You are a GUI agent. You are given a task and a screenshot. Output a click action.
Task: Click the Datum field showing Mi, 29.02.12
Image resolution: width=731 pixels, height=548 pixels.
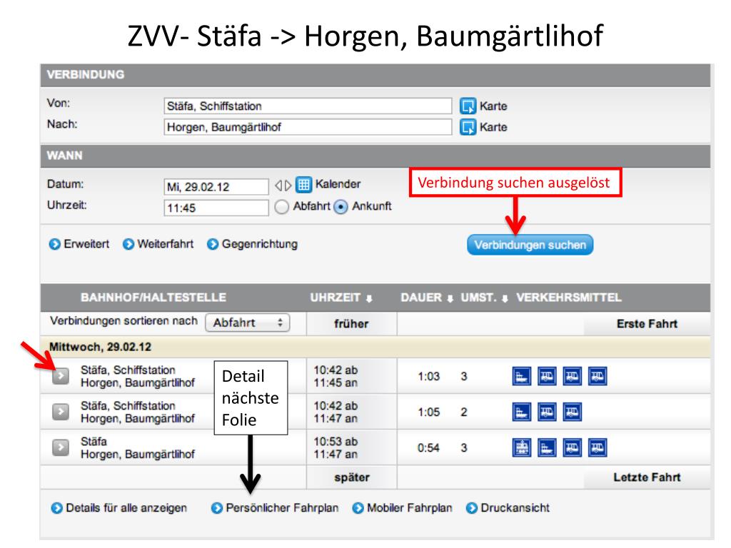pyautogui.click(x=216, y=187)
